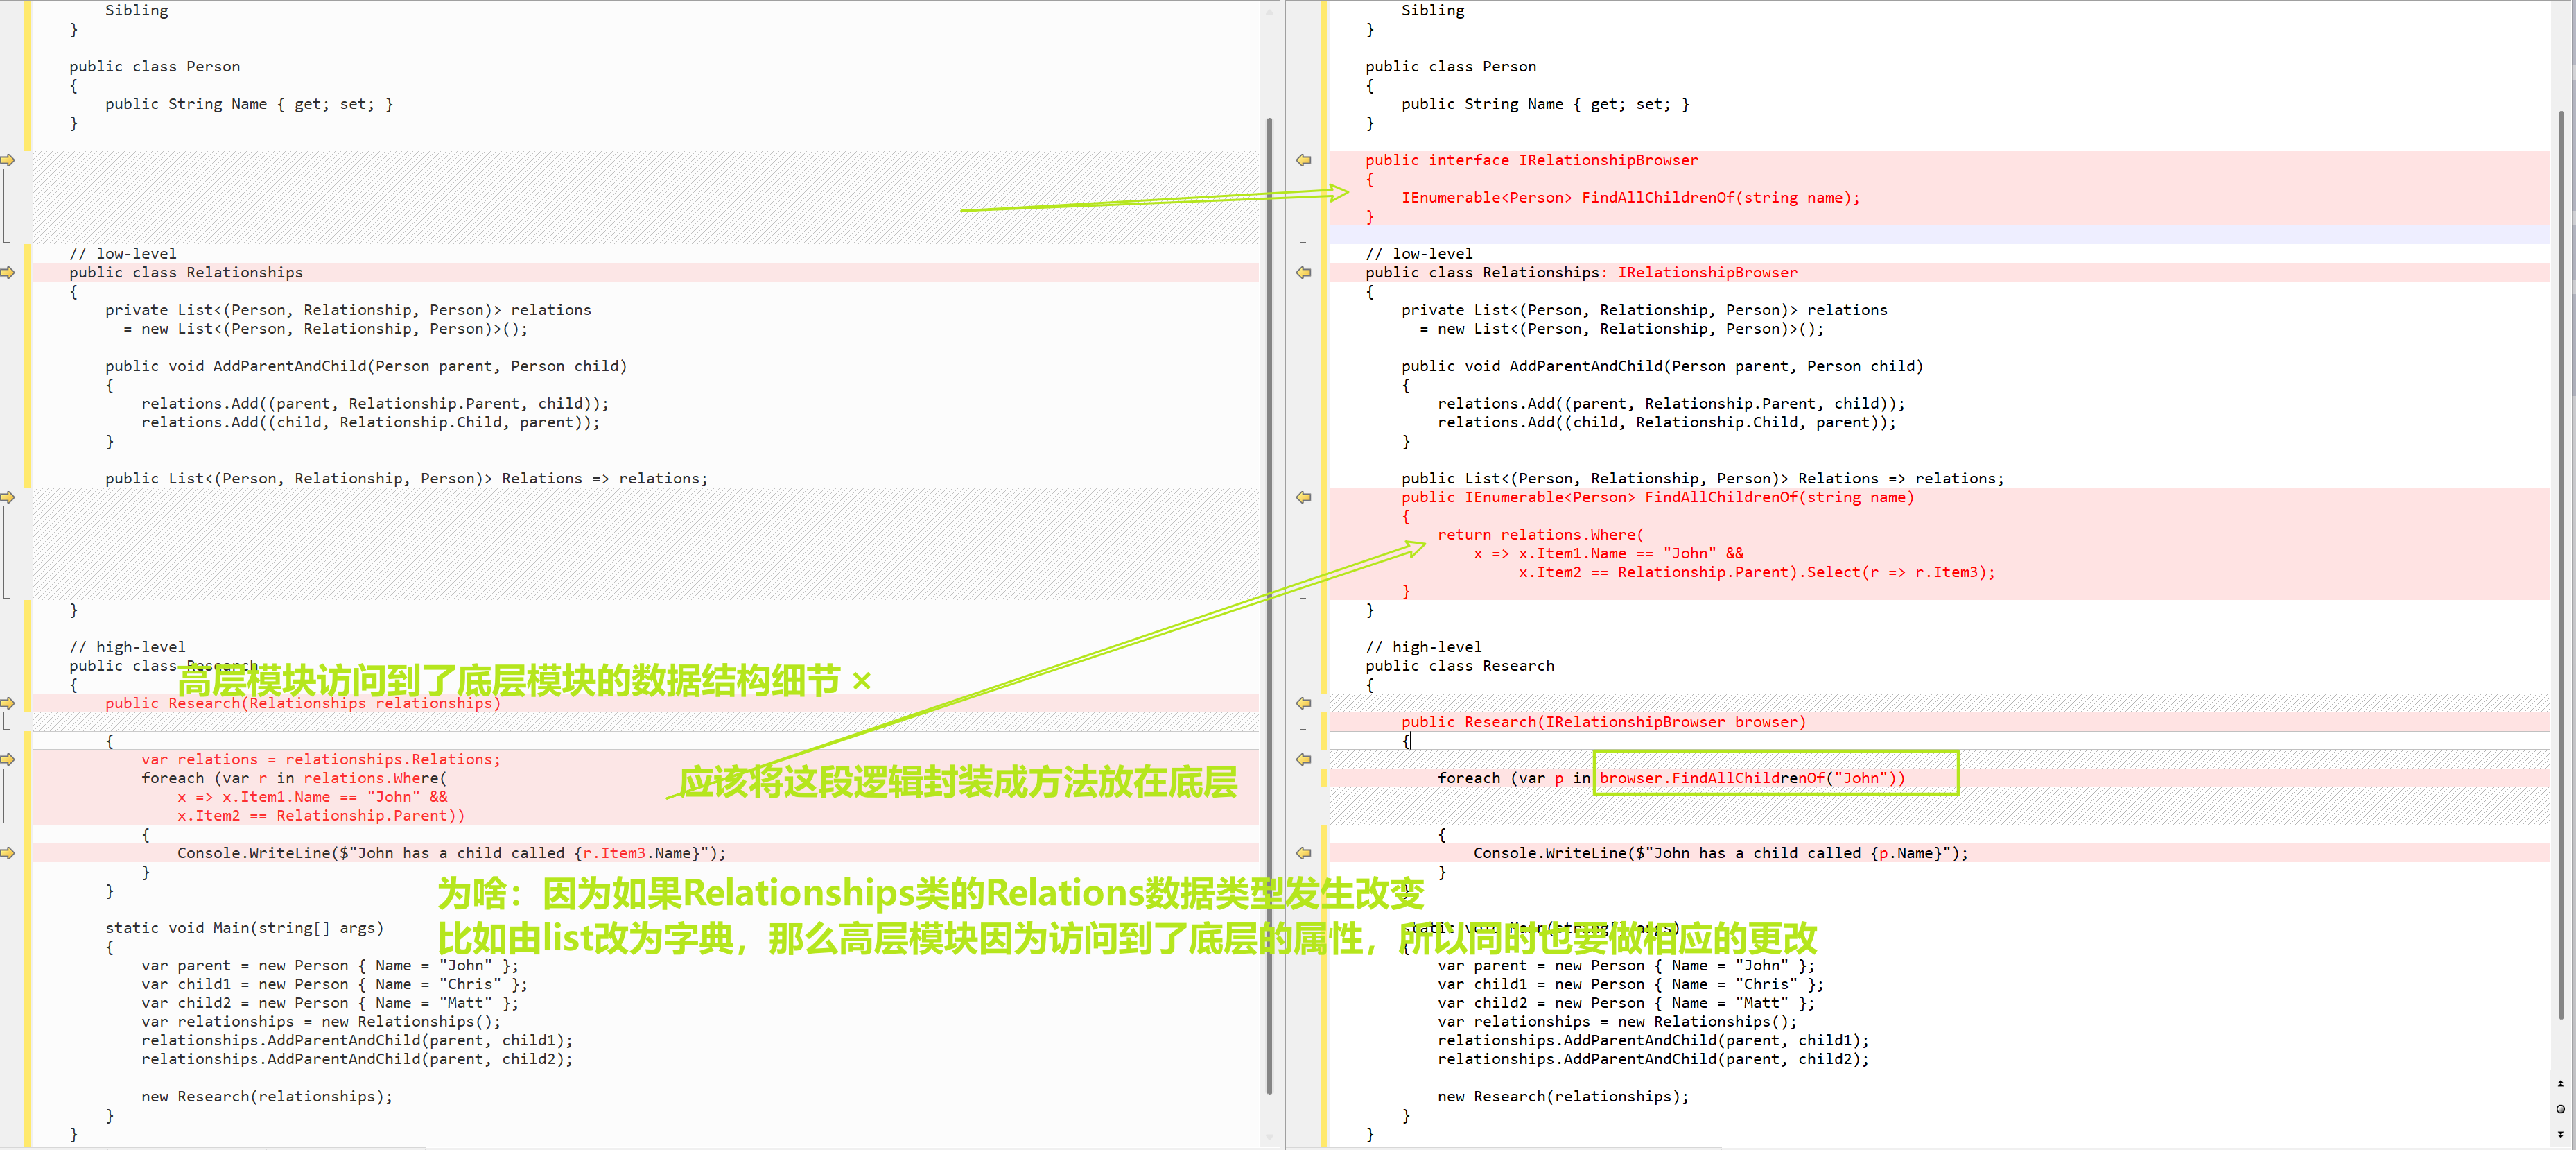Click left copy-to-right arrow beside empty interface block

[8, 160]
